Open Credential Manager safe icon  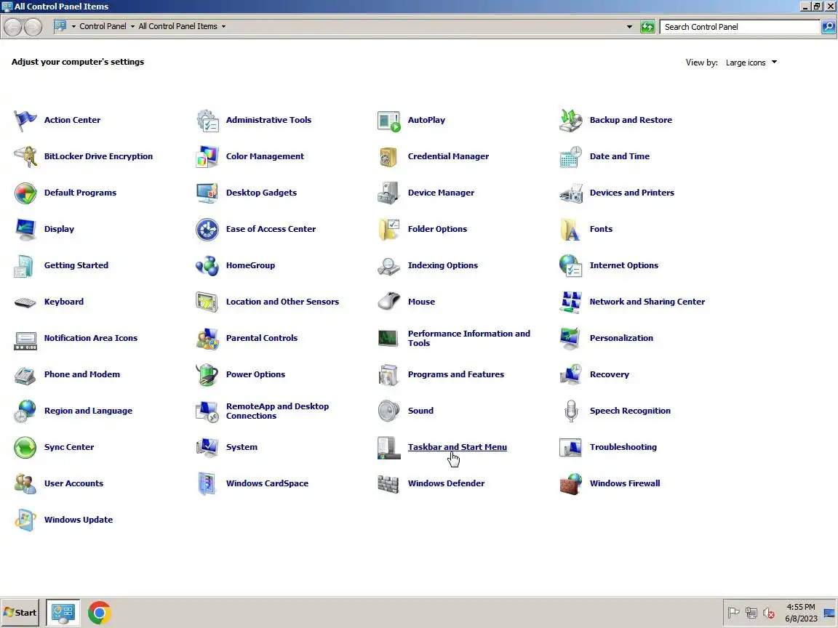pos(388,156)
